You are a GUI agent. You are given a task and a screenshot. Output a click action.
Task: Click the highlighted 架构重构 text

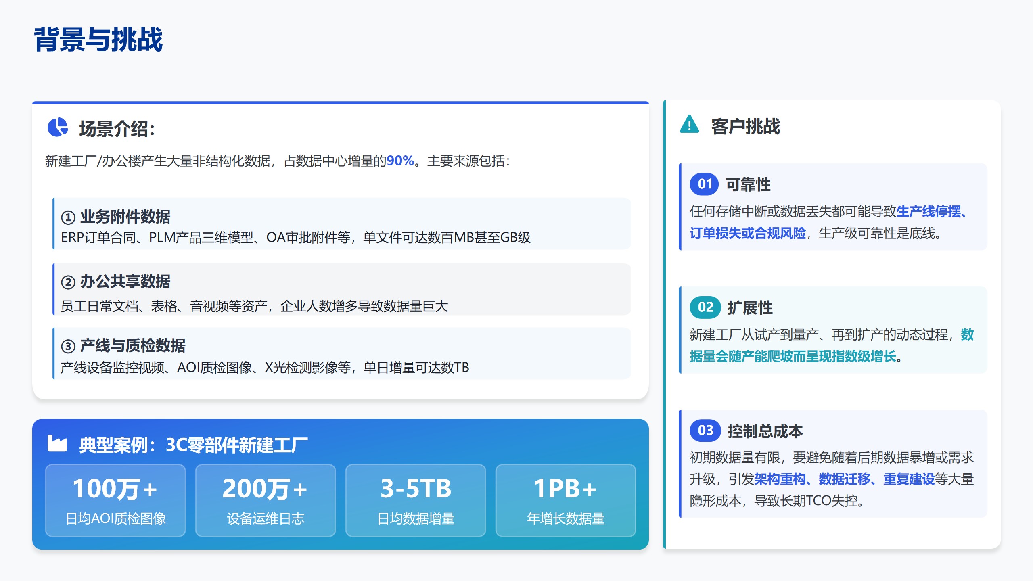tap(780, 479)
